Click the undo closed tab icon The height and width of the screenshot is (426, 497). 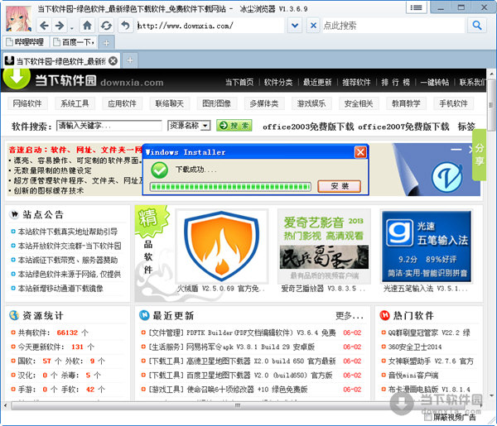coord(126,26)
